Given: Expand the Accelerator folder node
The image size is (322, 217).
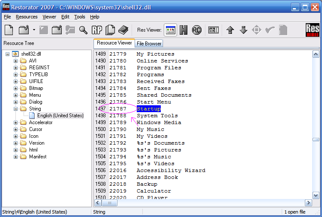Looking at the screenshot, I should 15,122.
